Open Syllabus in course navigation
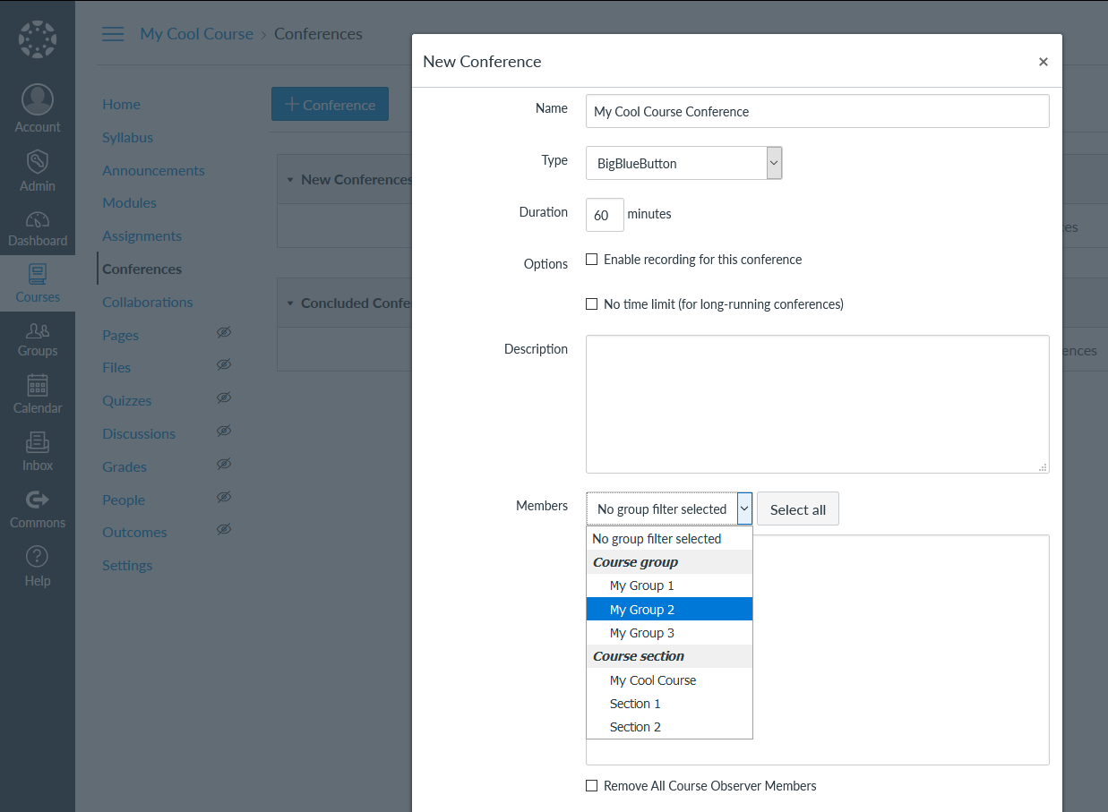 click(127, 137)
